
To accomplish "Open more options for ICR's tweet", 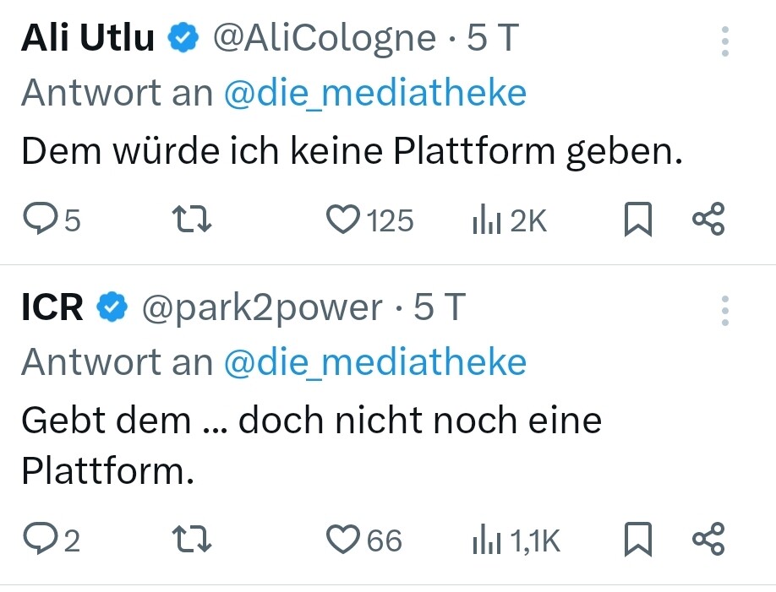I will [x=724, y=310].
